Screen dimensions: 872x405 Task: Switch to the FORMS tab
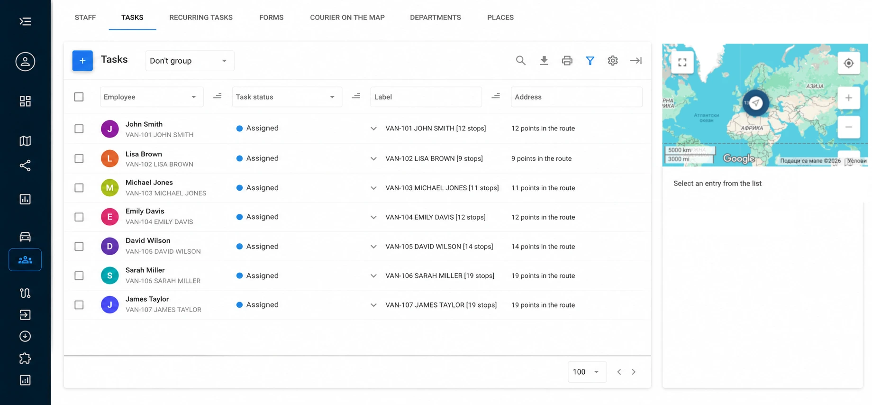[x=271, y=18]
